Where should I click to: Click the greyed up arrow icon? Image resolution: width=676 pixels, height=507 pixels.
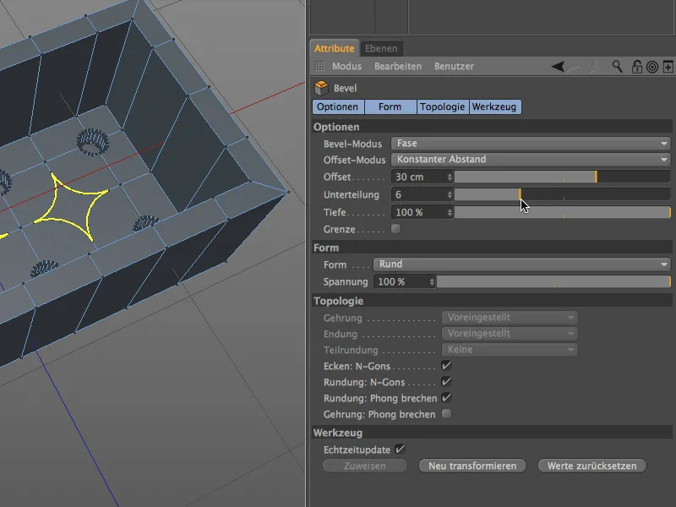point(595,67)
